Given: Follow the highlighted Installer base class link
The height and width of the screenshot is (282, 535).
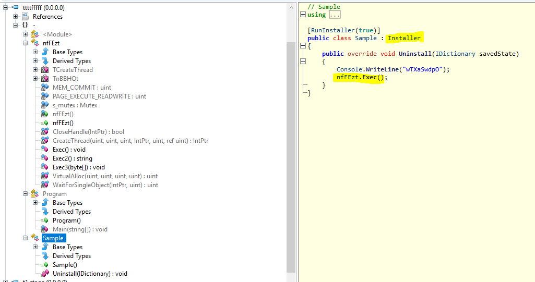Looking at the screenshot, I should pyautogui.click(x=405, y=38).
